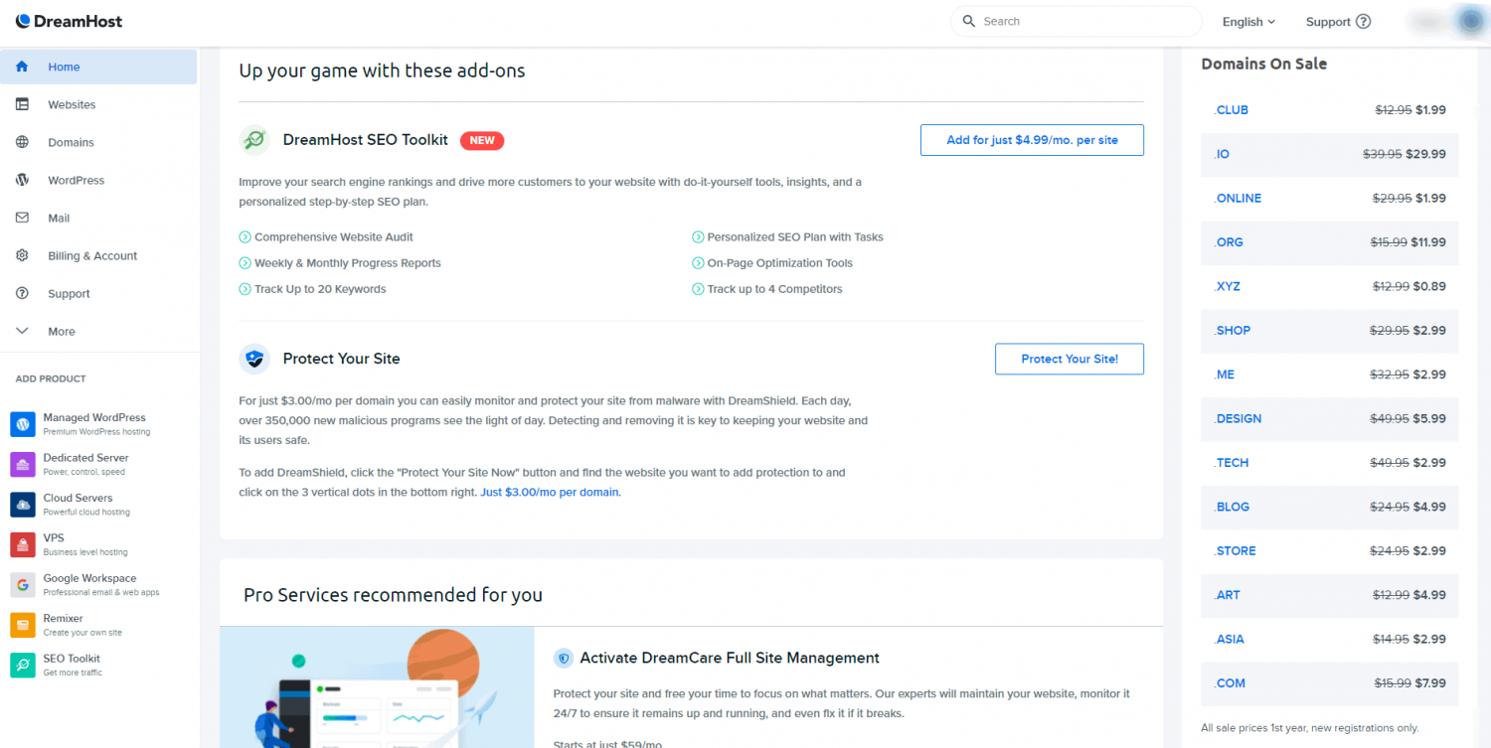Click the .ASIA domain link
Viewport: 1491px width, 748px height.
(x=1229, y=639)
